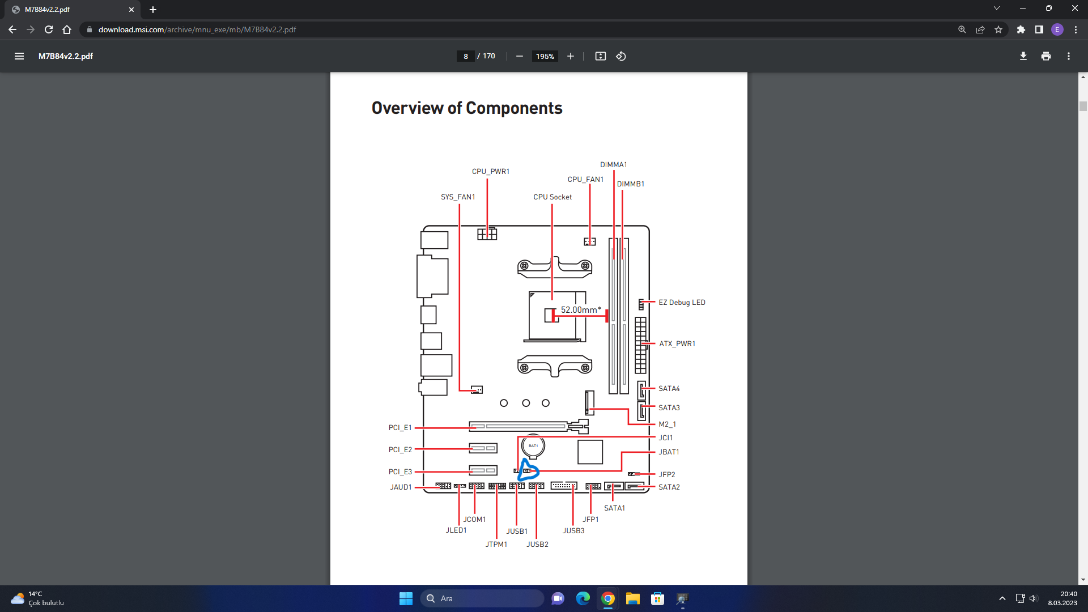Image resolution: width=1088 pixels, height=612 pixels.
Task: Click the vertical scrollbar thumb
Action: point(1083,106)
